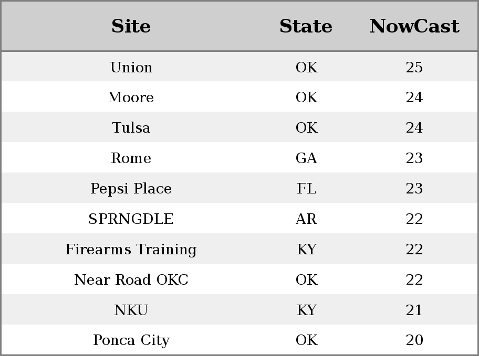
Task: Click the NowCast value 20
Action: 414,340
